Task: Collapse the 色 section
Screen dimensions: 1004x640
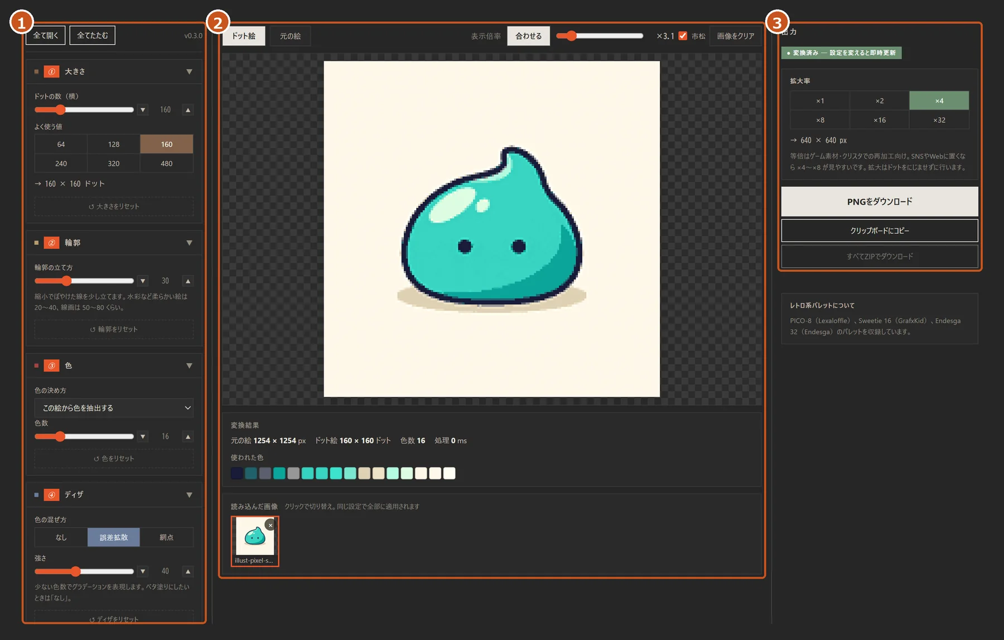Action: click(x=189, y=365)
